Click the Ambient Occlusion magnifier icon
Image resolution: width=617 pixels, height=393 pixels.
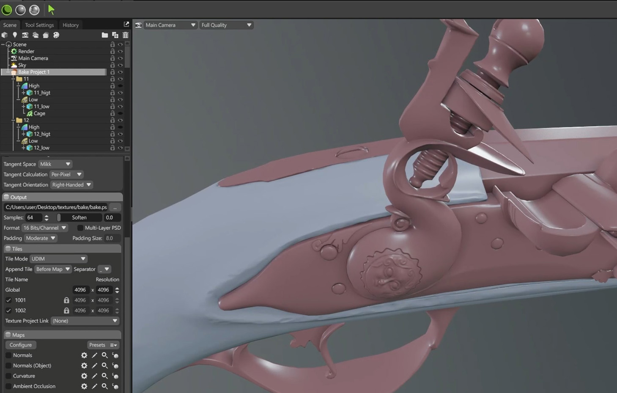(x=104, y=386)
